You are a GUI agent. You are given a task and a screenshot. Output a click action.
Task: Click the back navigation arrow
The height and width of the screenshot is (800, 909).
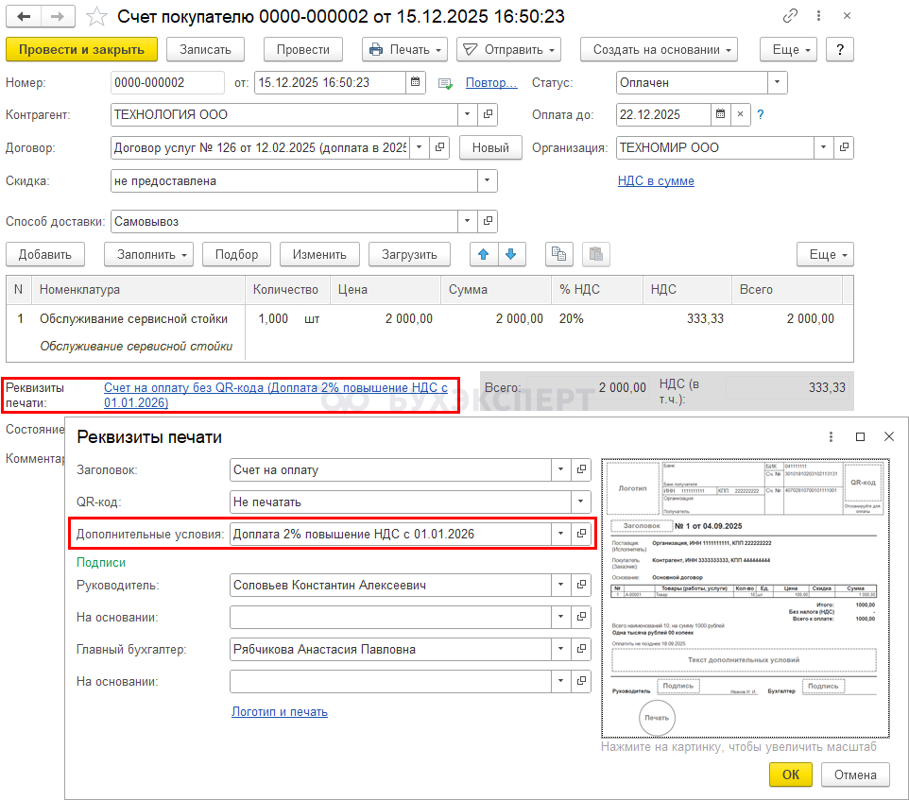click(x=24, y=17)
